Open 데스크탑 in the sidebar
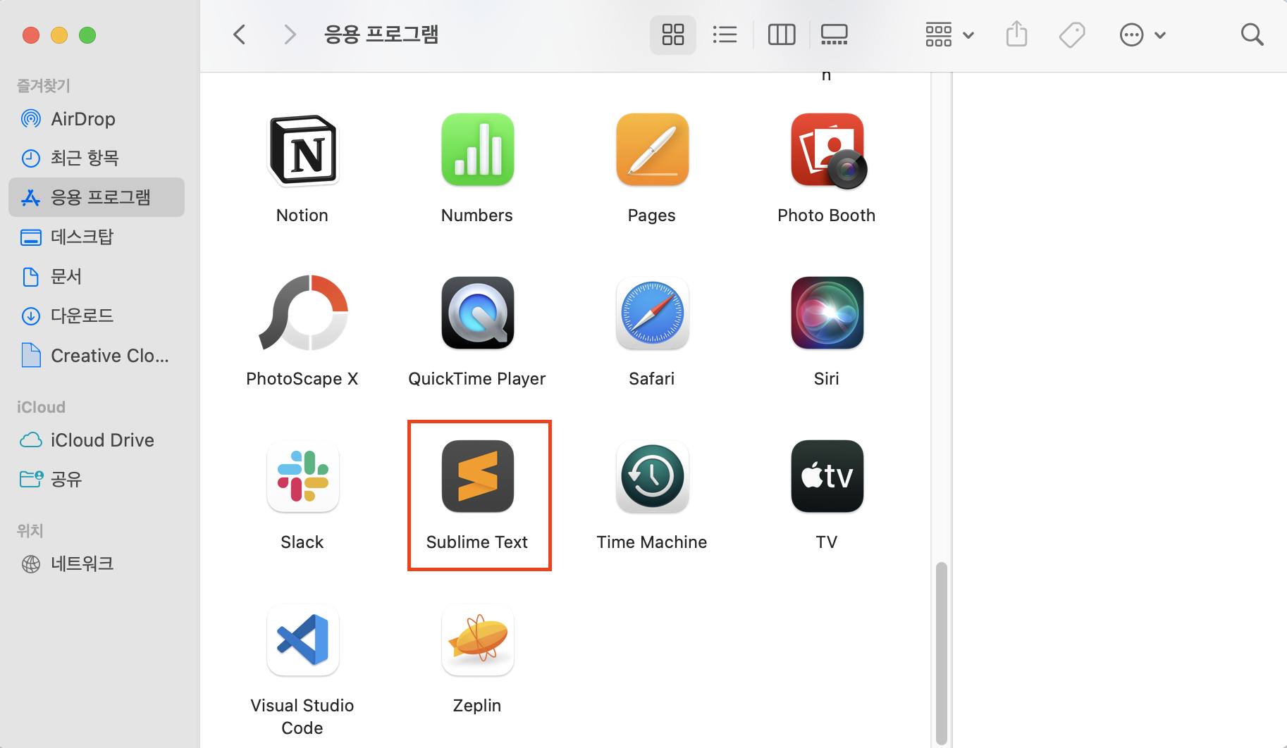1287x748 pixels. pyautogui.click(x=97, y=237)
